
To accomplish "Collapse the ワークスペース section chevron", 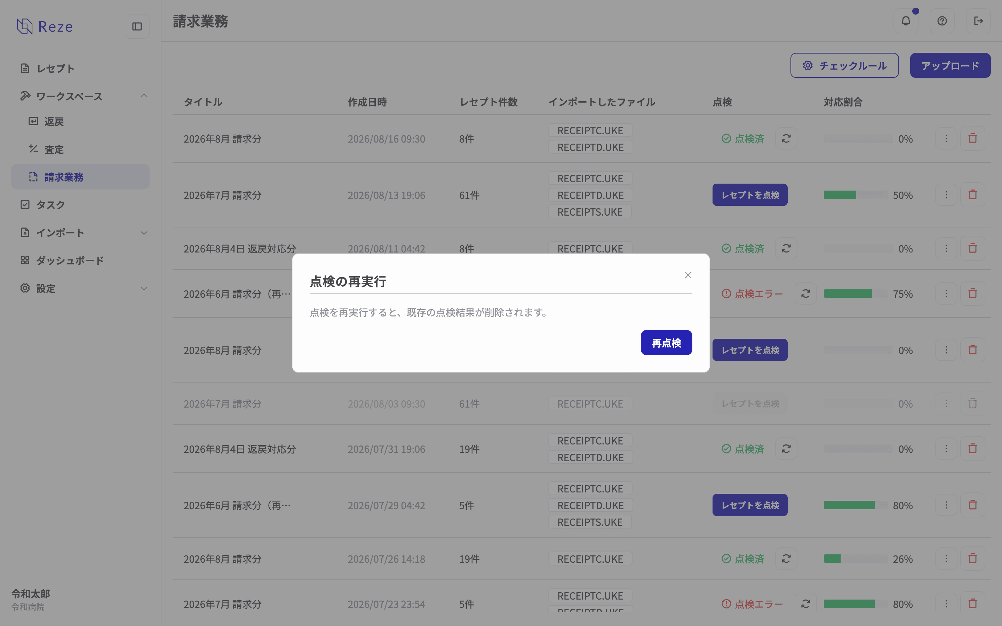I will tap(144, 96).
